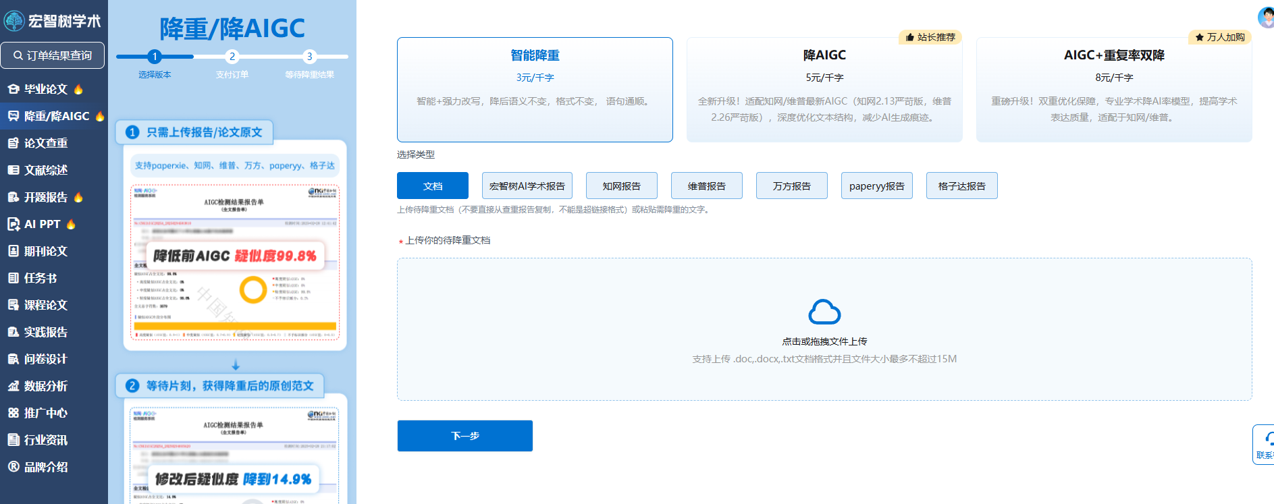Click the 开题报告 sidebar icon

(14, 197)
